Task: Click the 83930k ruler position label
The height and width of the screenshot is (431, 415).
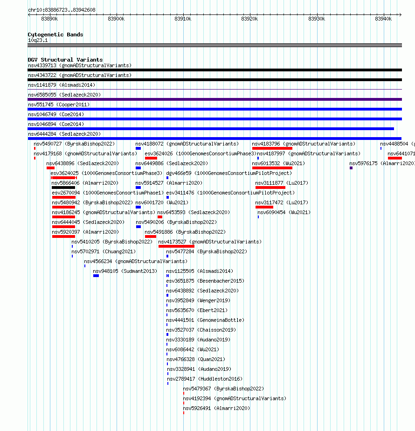Action: (317, 19)
